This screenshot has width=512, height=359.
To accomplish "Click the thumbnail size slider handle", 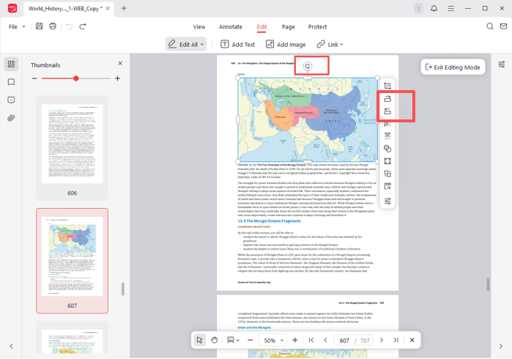I will pyautogui.click(x=75, y=78).
